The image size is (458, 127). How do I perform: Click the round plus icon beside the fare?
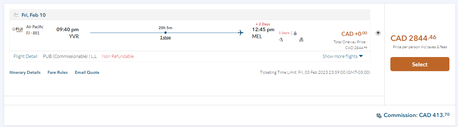tap(378, 33)
